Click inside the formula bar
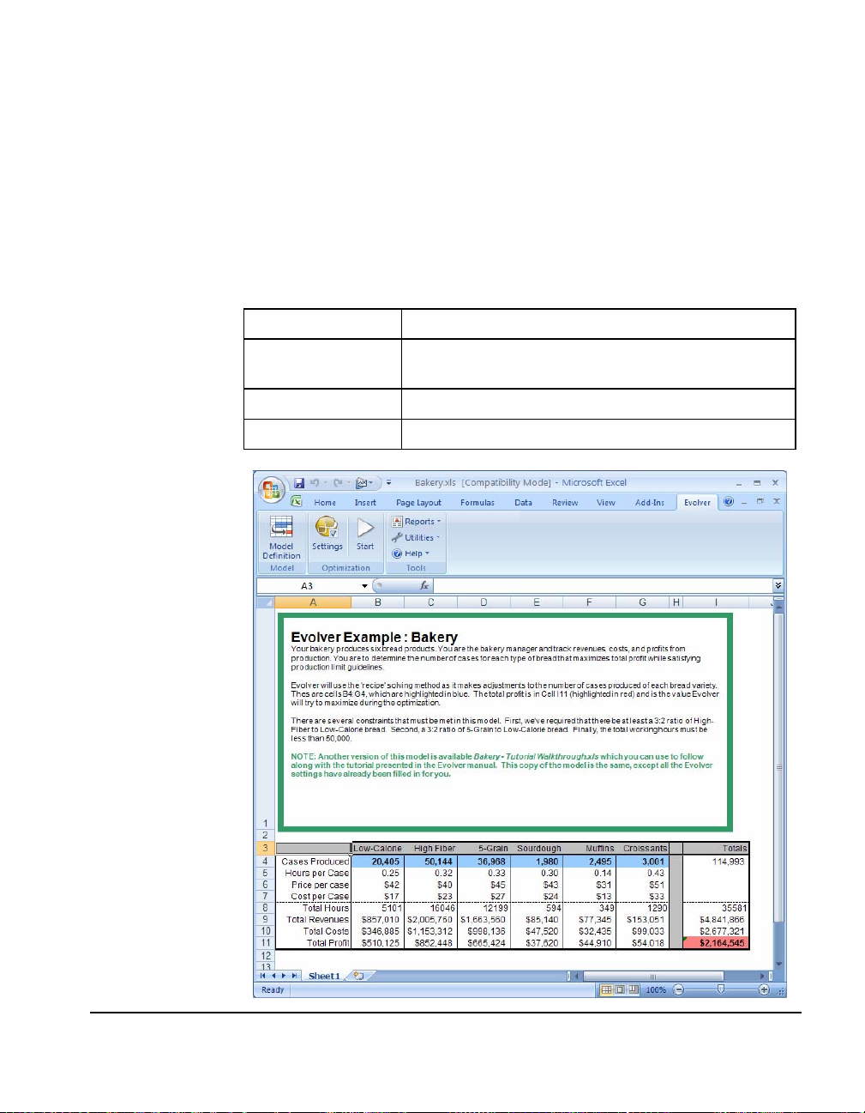This screenshot has width=865, height=1113. (602, 586)
